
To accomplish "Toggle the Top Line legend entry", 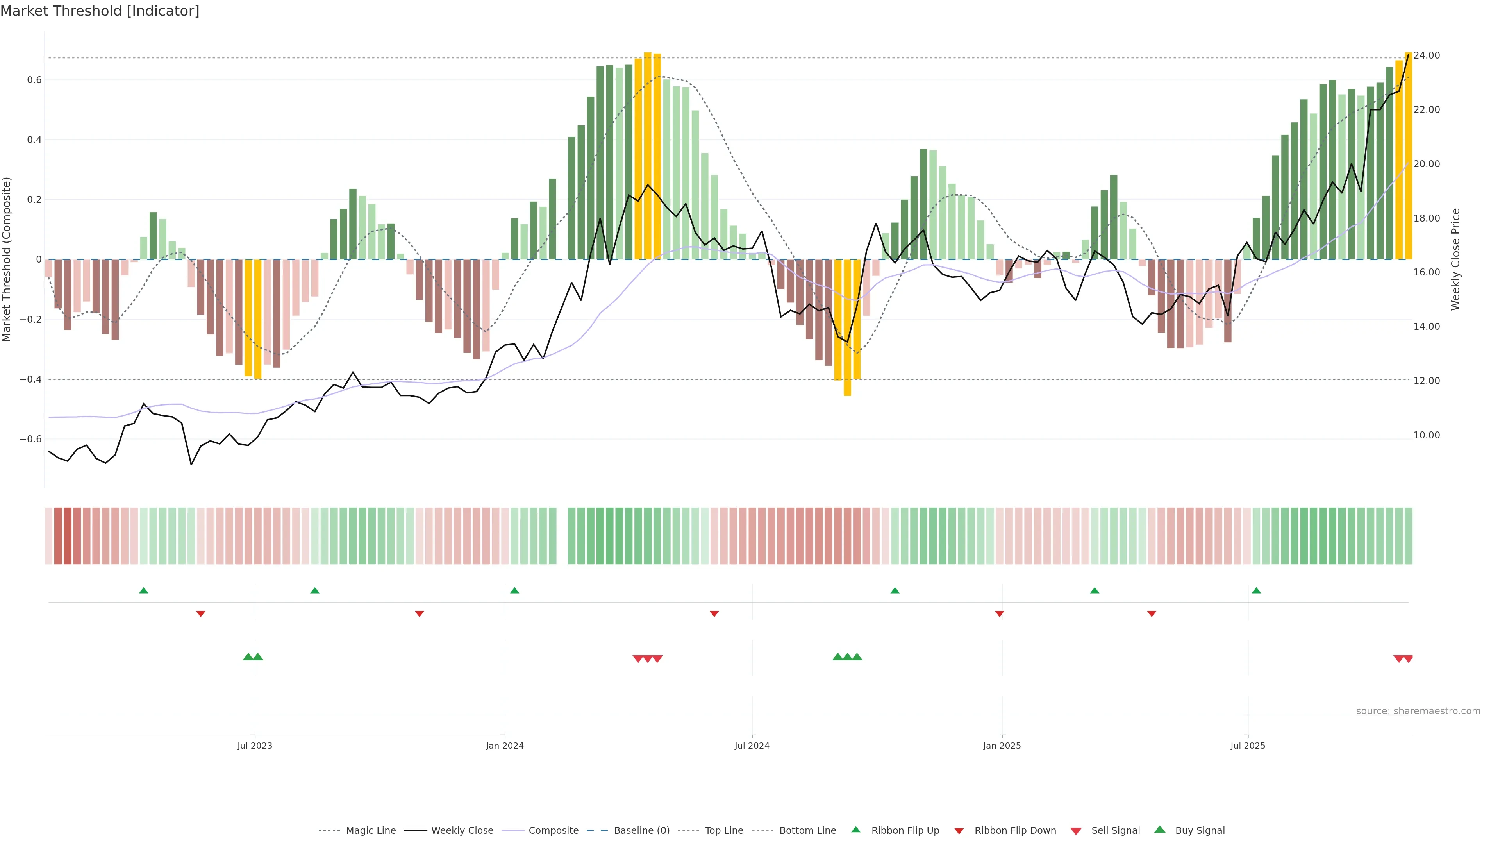I will 724,831.
